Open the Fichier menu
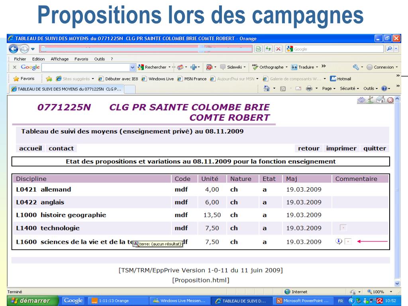Screen dimensions: 408x306 pos(20,59)
